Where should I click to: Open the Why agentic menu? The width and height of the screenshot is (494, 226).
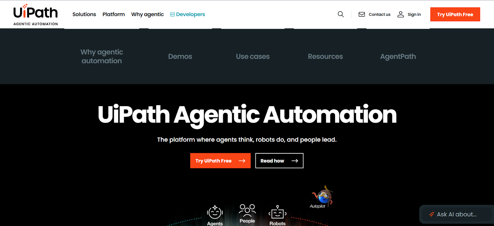[x=148, y=15]
